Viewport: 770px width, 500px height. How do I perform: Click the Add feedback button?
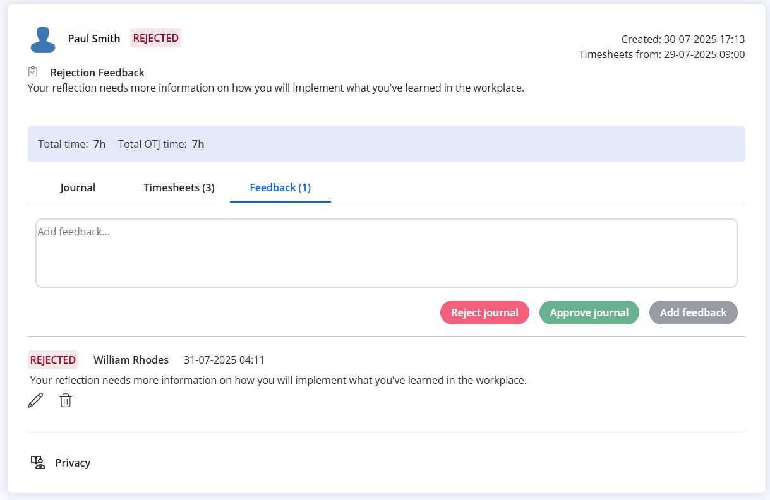tap(694, 312)
